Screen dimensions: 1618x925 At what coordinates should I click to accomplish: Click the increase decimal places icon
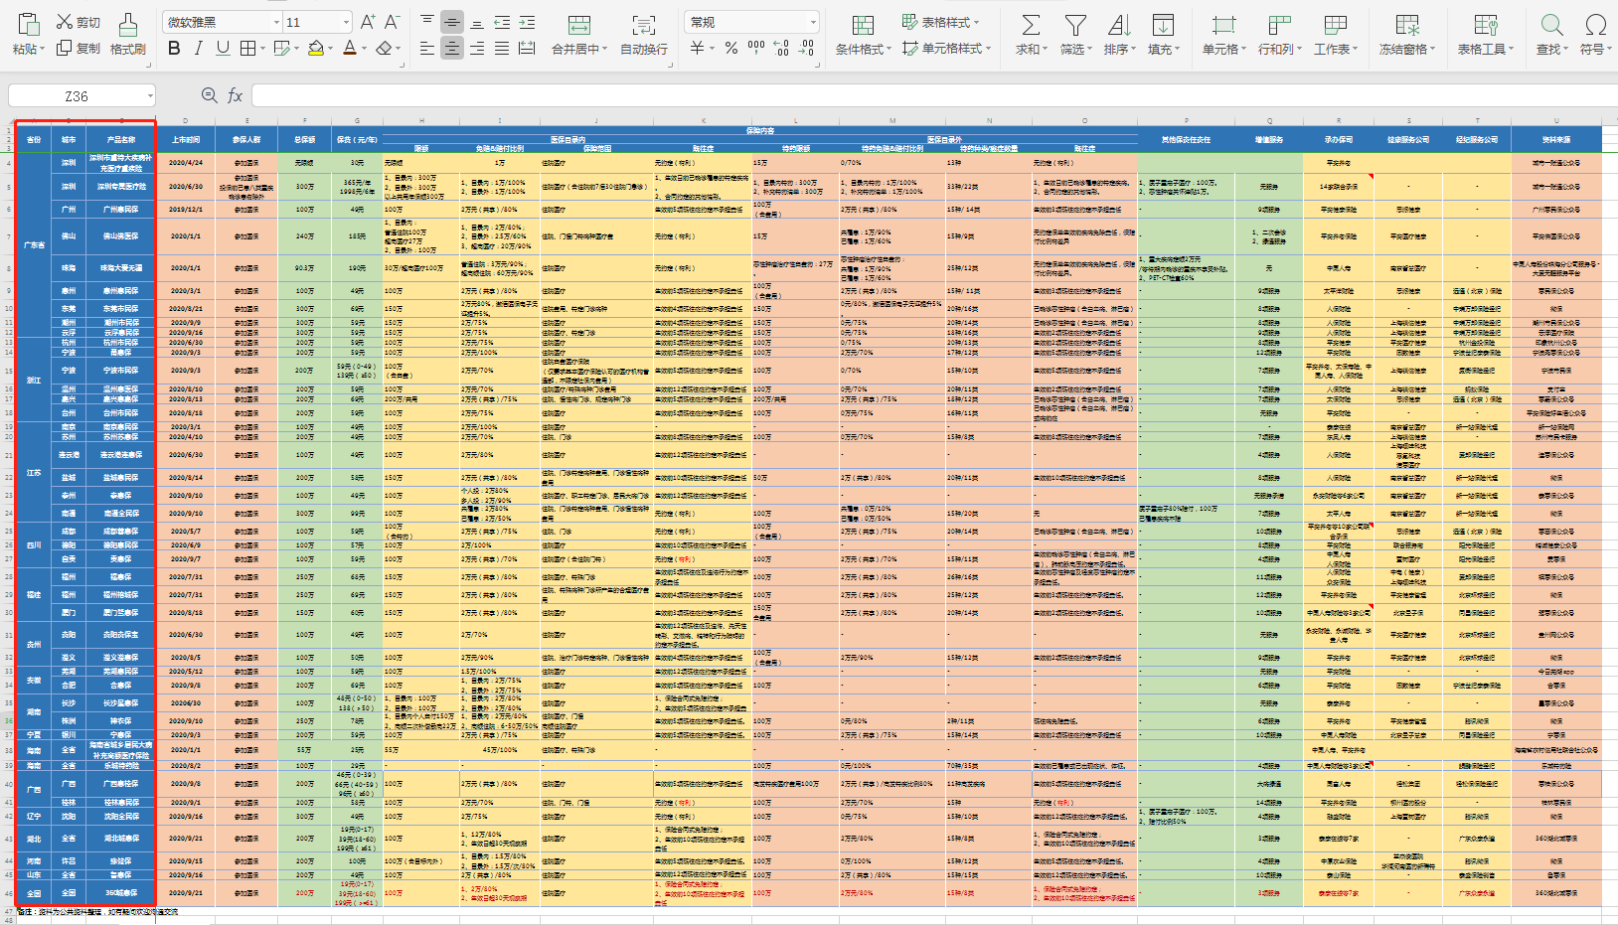781,48
